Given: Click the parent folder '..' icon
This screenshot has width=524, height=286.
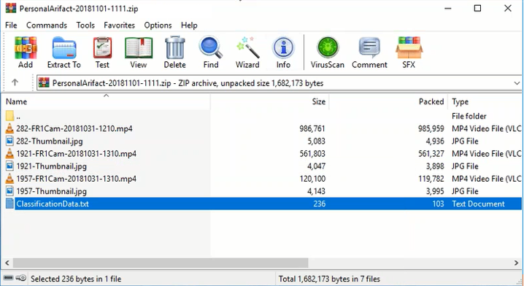Looking at the screenshot, I should [x=9, y=116].
